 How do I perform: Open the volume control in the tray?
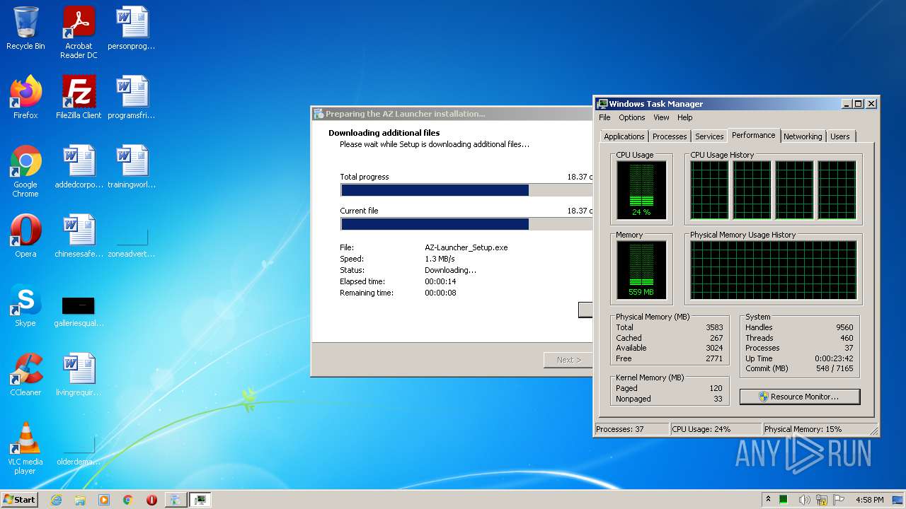click(804, 500)
